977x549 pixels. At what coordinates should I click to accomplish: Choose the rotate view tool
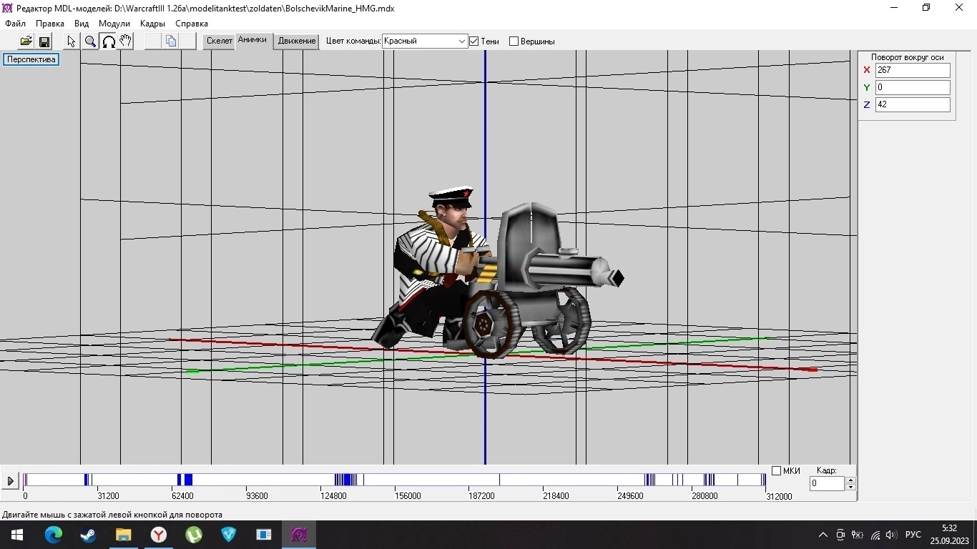pyautogui.click(x=108, y=41)
